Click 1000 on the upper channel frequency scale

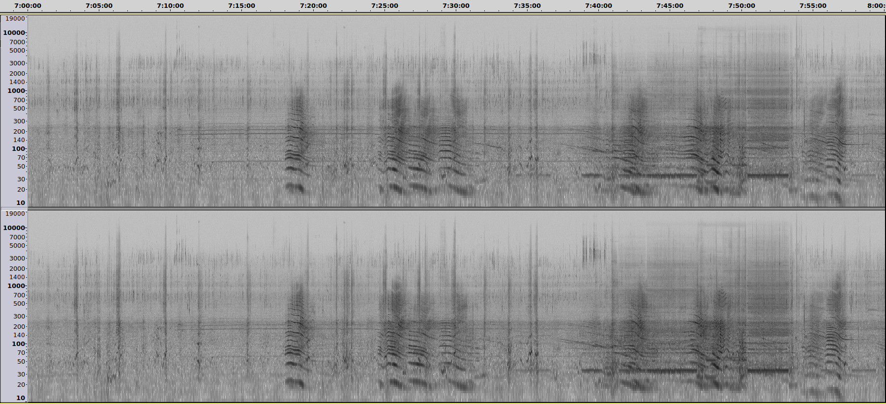pos(16,91)
